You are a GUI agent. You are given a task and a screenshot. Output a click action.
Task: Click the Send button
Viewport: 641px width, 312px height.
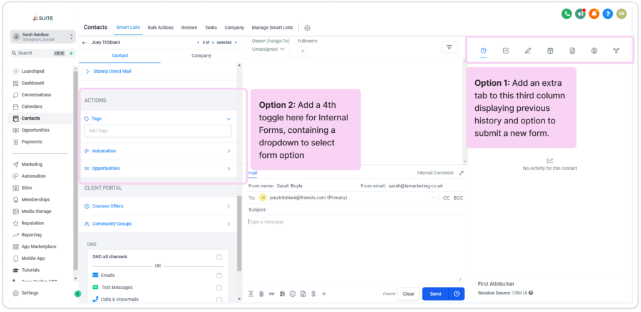pyautogui.click(x=436, y=294)
